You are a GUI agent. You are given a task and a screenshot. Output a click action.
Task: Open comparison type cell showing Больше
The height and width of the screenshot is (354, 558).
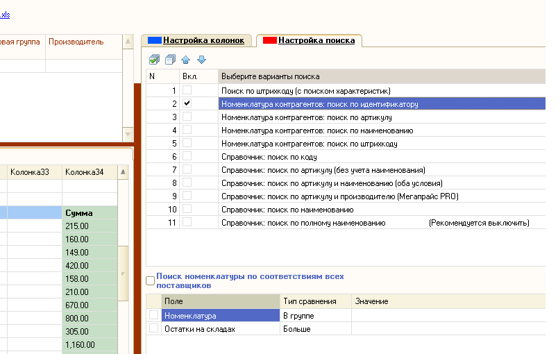coord(314,329)
